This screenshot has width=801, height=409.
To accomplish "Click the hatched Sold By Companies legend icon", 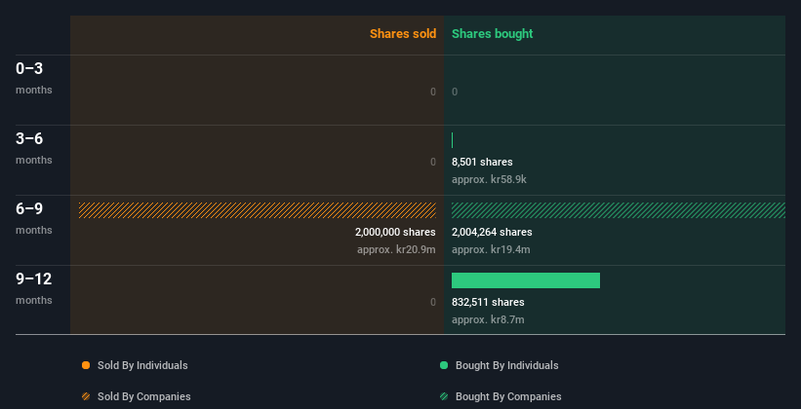I will [86, 396].
